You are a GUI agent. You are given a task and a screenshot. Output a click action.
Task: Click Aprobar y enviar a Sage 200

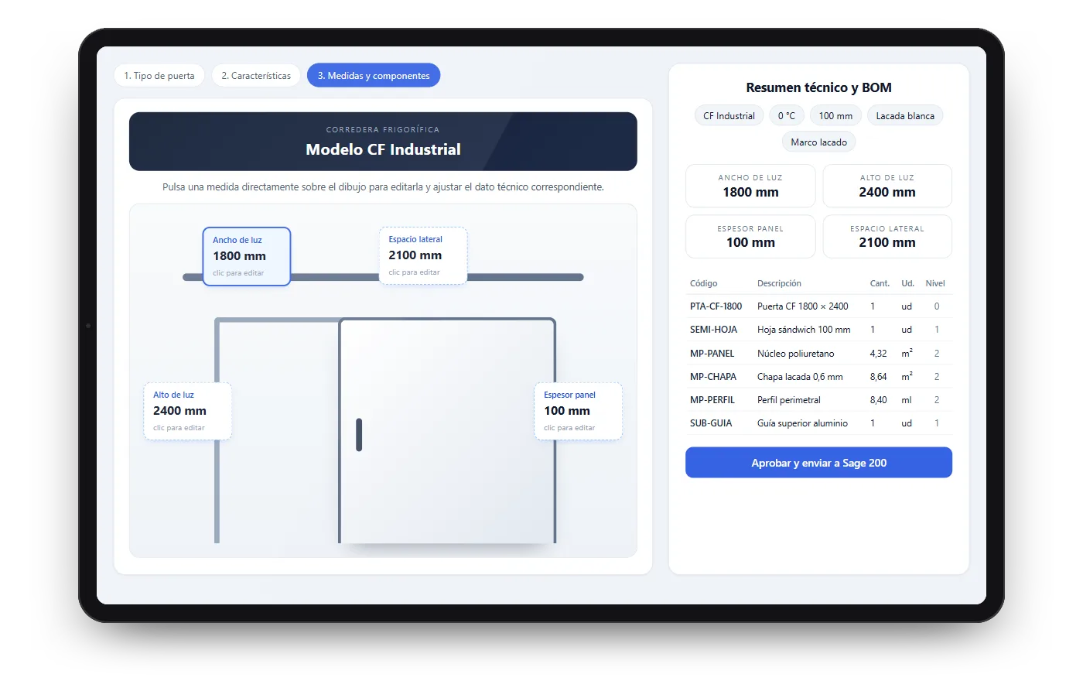(x=818, y=463)
